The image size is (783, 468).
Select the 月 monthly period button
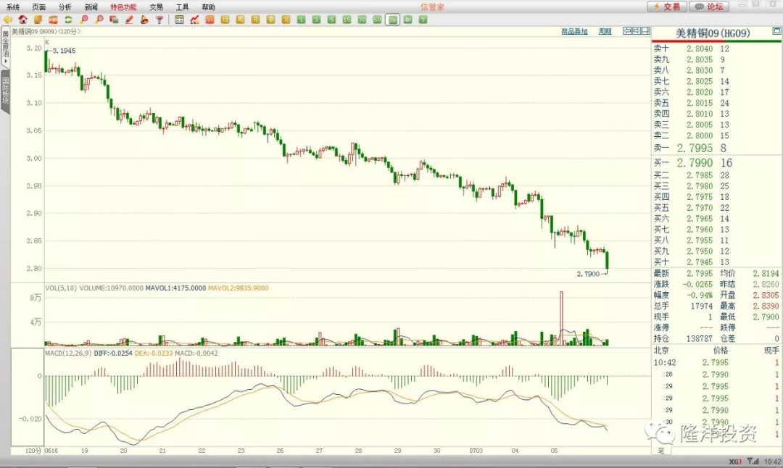256,20
